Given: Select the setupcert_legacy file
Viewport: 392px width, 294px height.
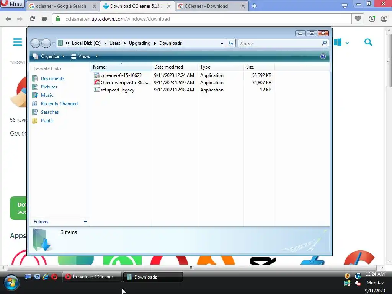Looking at the screenshot, I should pos(118,90).
